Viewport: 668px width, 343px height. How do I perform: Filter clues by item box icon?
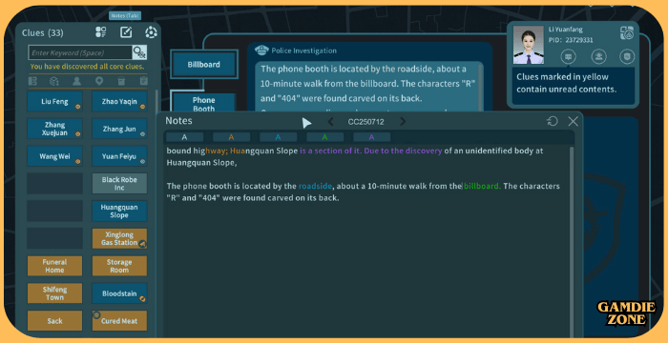tap(121, 81)
